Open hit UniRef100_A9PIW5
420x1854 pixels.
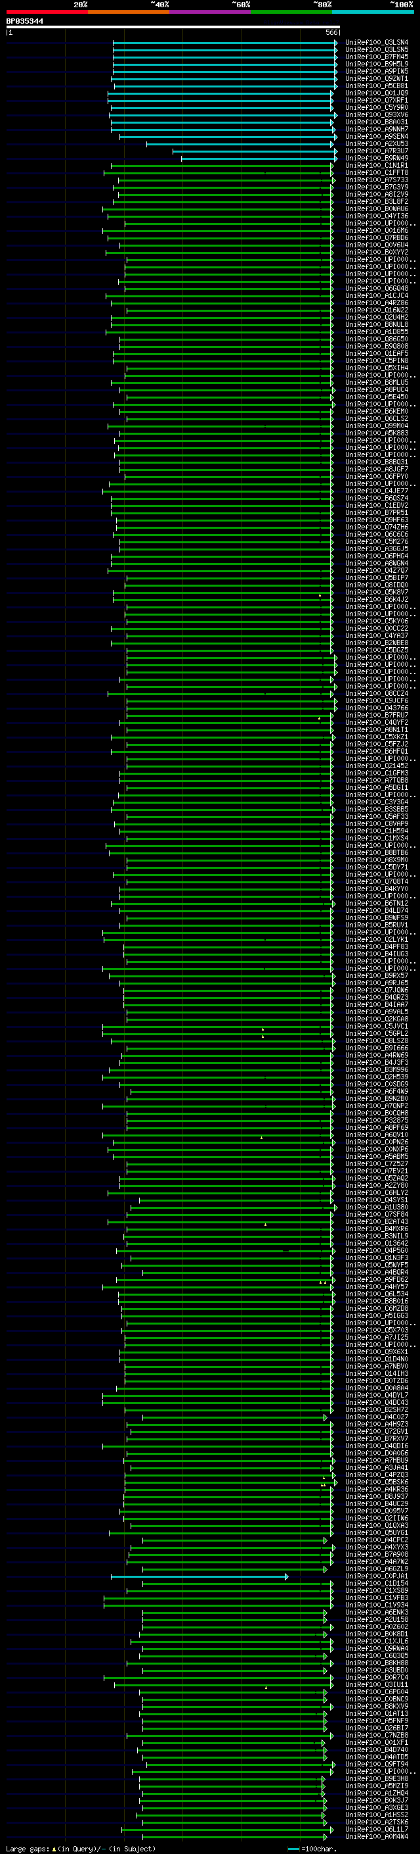click(377, 71)
